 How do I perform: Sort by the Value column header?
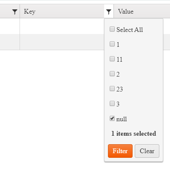point(126,11)
